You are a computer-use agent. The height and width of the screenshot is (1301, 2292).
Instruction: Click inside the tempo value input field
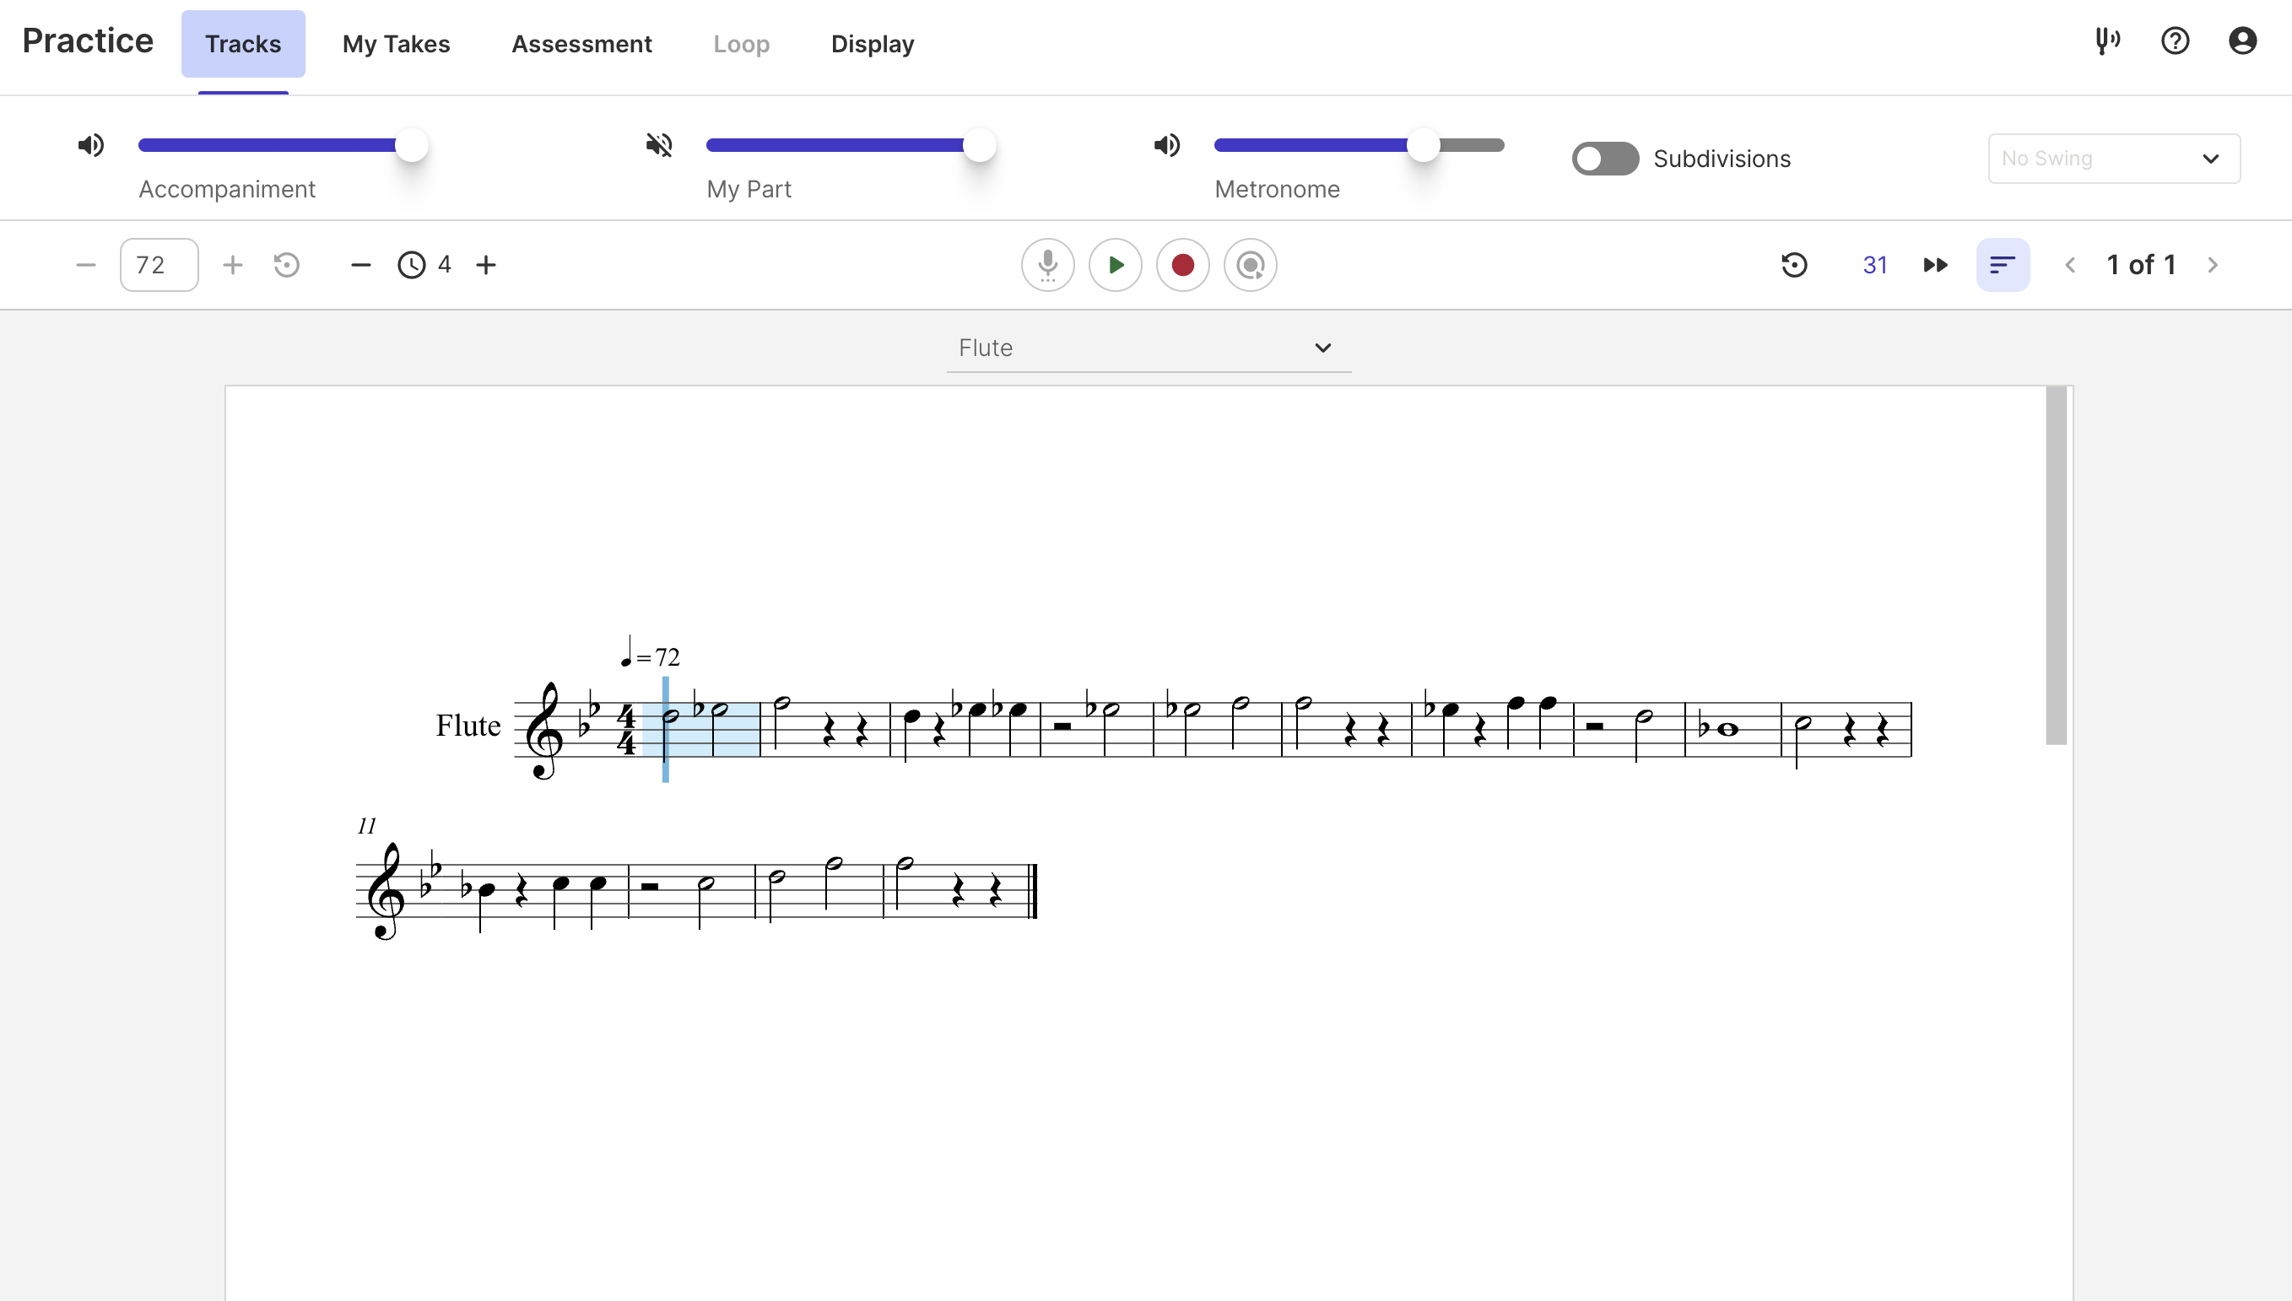(158, 264)
